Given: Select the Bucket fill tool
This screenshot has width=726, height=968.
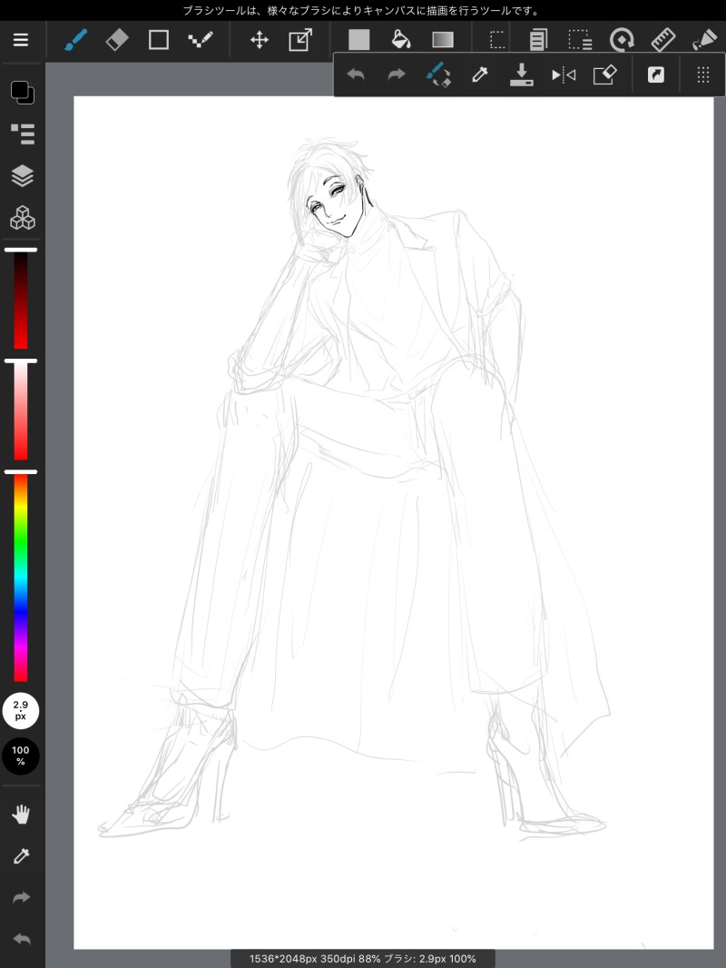Looking at the screenshot, I should pos(400,40).
